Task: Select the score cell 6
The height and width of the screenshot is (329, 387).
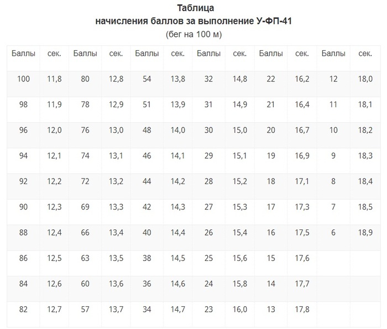Action: coord(333,232)
